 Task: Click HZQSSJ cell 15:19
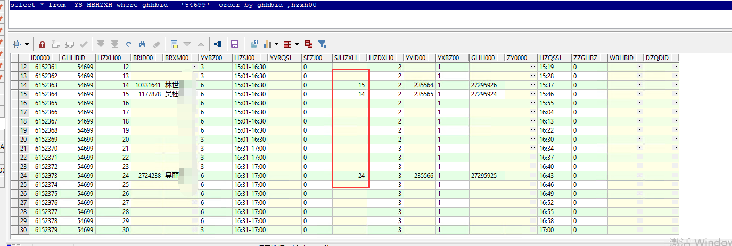554,67
